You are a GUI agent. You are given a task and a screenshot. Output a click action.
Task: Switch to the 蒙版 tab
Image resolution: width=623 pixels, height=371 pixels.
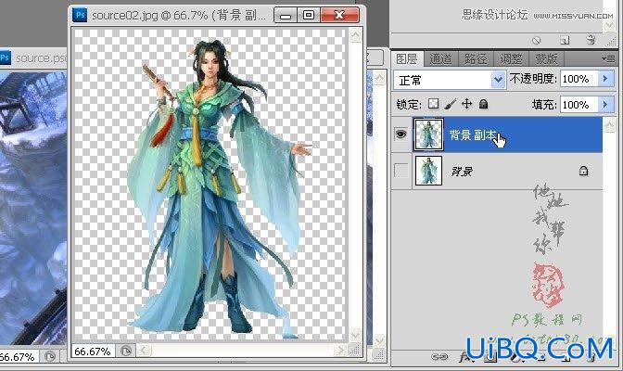pyautogui.click(x=546, y=58)
